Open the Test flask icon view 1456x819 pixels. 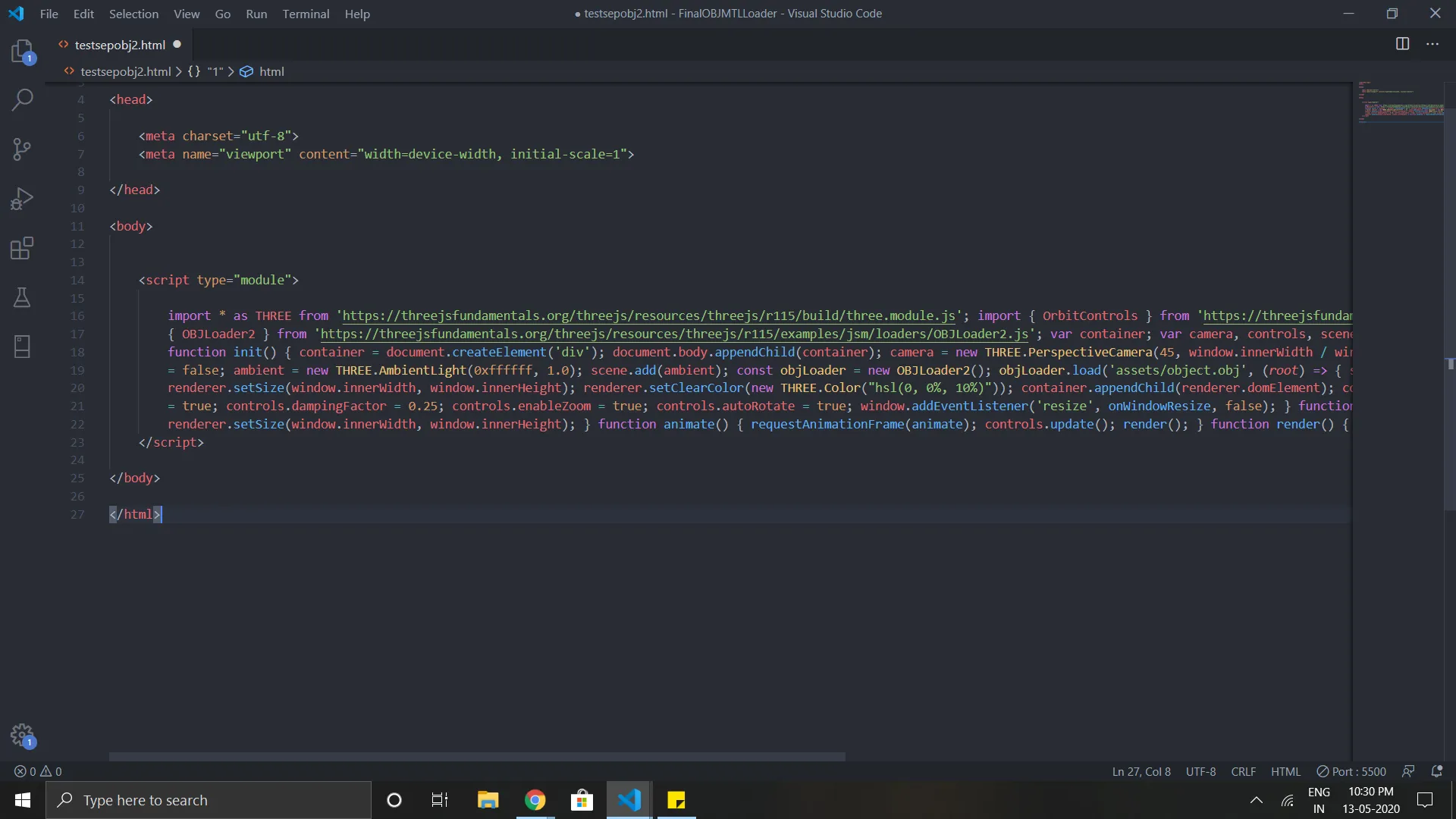(x=22, y=297)
